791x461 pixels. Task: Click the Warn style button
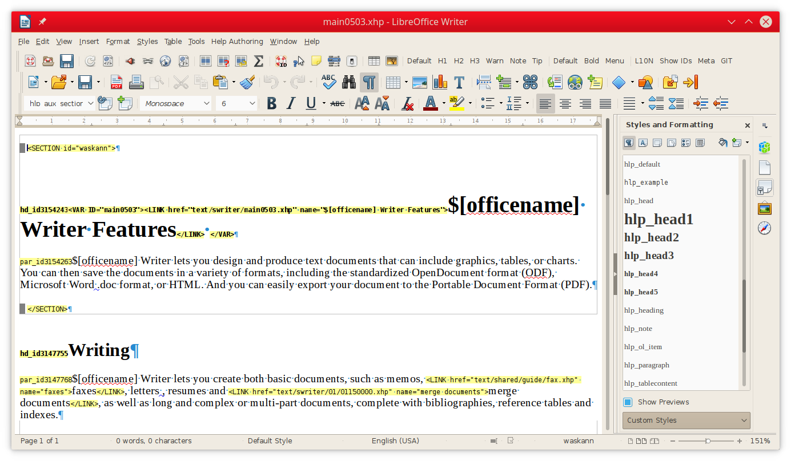pos(495,61)
